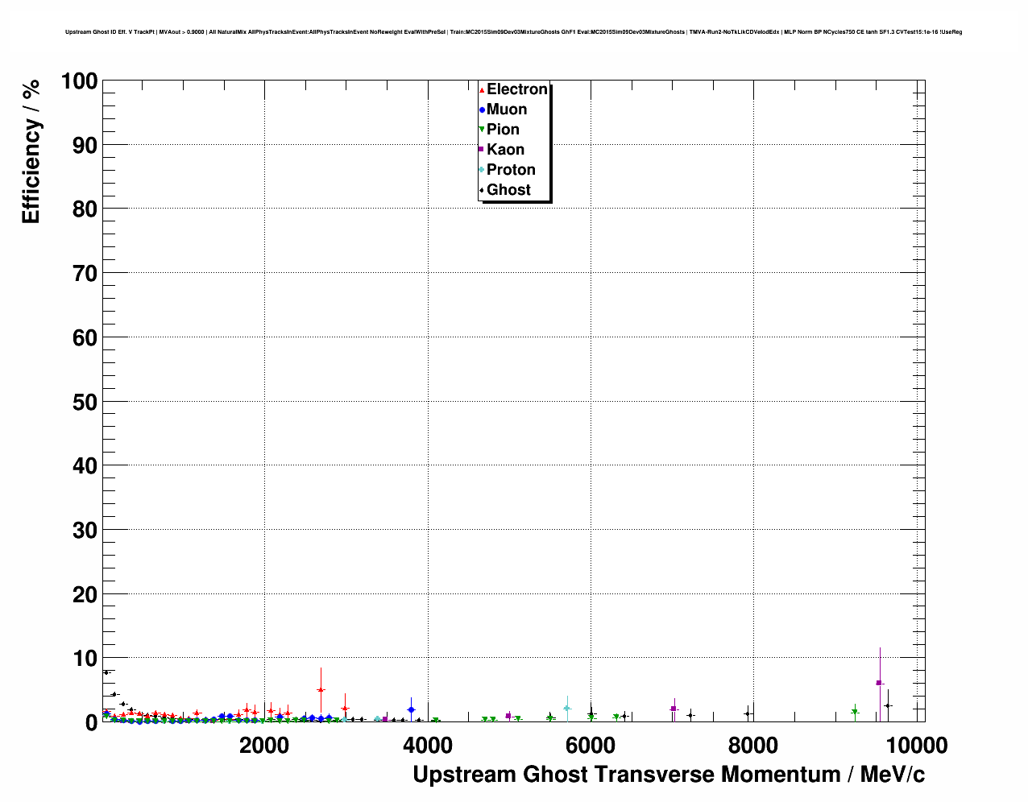Click the cyan Proton data point near 5700
The width and height of the screenshot is (1028, 802).
567,709
